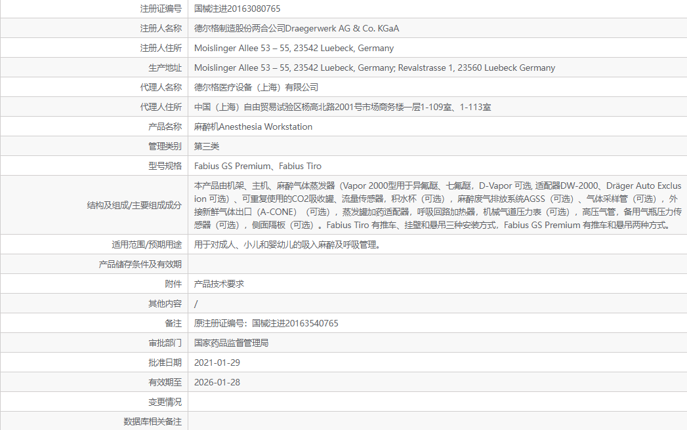Open the 产品技术要求 attachment text
Viewport: 687px width, 430px height.
(x=219, y=284)
